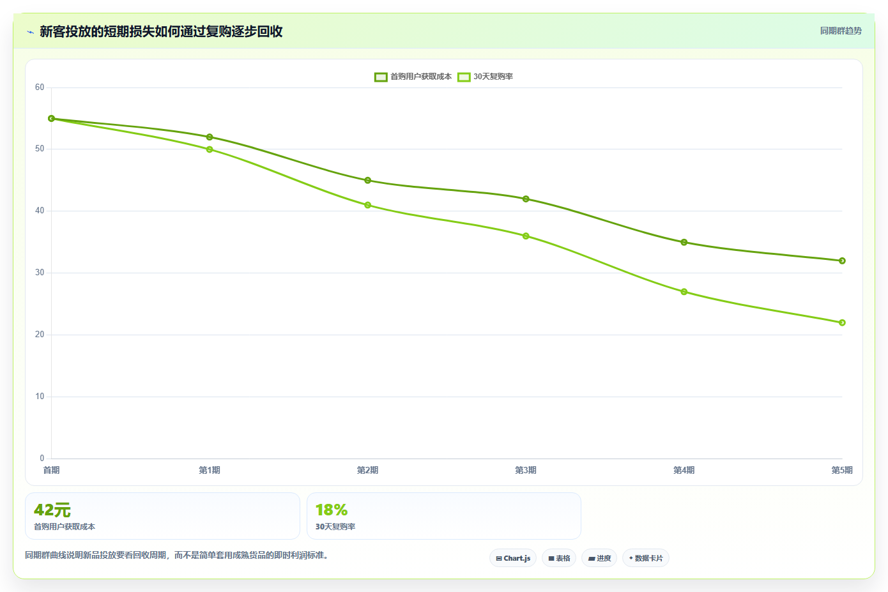888x592 pixels.
Task: Click the 数据卡片 tag chip
Action: coord(646,558)
